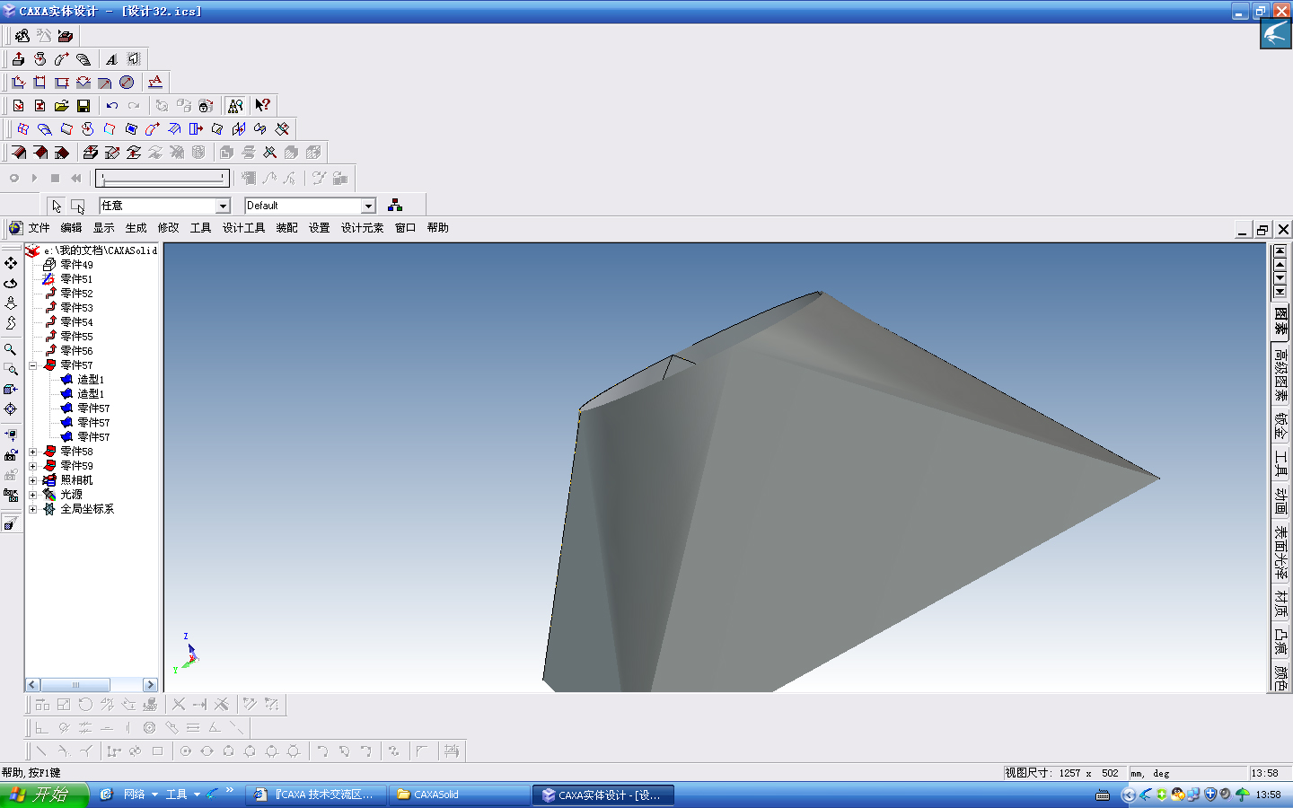Expand the 光源 tree node
The image size is (1293, 808).
tap(33, 495)
